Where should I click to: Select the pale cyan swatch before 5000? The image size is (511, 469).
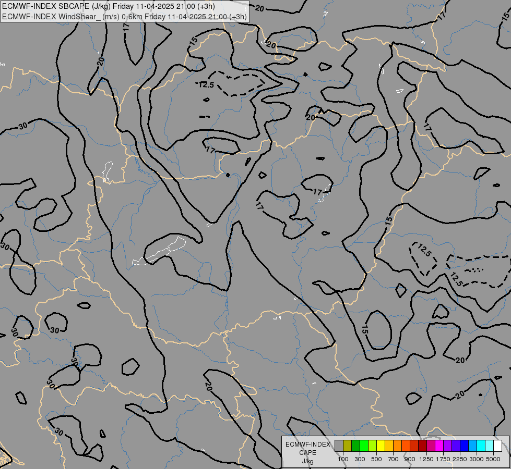click(x=489, y=446)
